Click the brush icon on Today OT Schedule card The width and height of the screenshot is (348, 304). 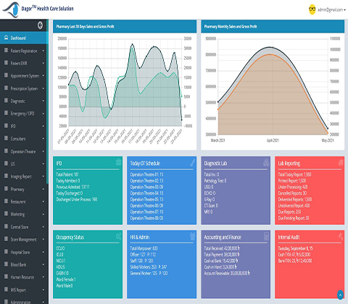[192, 163]
